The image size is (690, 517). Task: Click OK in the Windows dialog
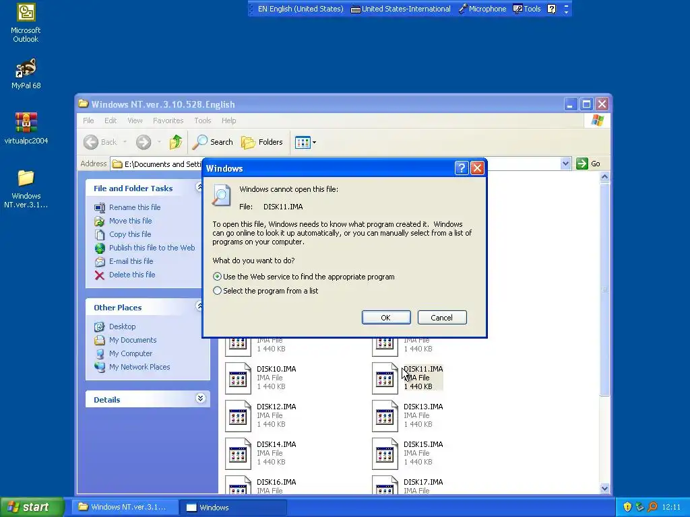point(386,318)
